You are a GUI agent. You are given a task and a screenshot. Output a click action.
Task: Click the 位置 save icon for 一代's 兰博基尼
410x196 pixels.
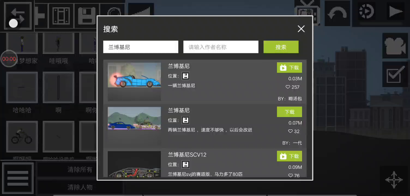click(186, 120)
